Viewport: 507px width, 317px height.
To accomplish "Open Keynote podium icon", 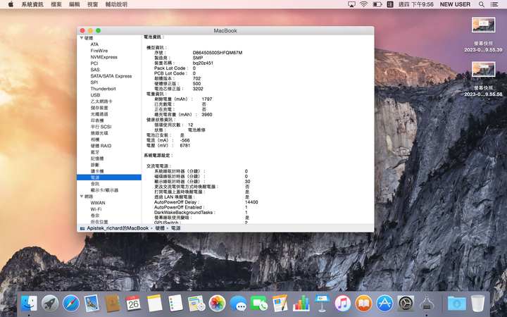I will pos(322,304).
